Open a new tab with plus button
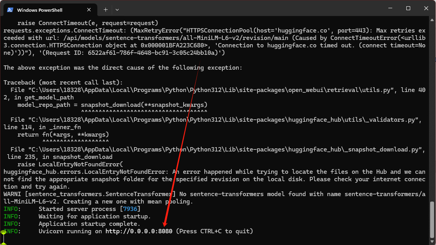 pyautogui.click(x=105, y=9)
